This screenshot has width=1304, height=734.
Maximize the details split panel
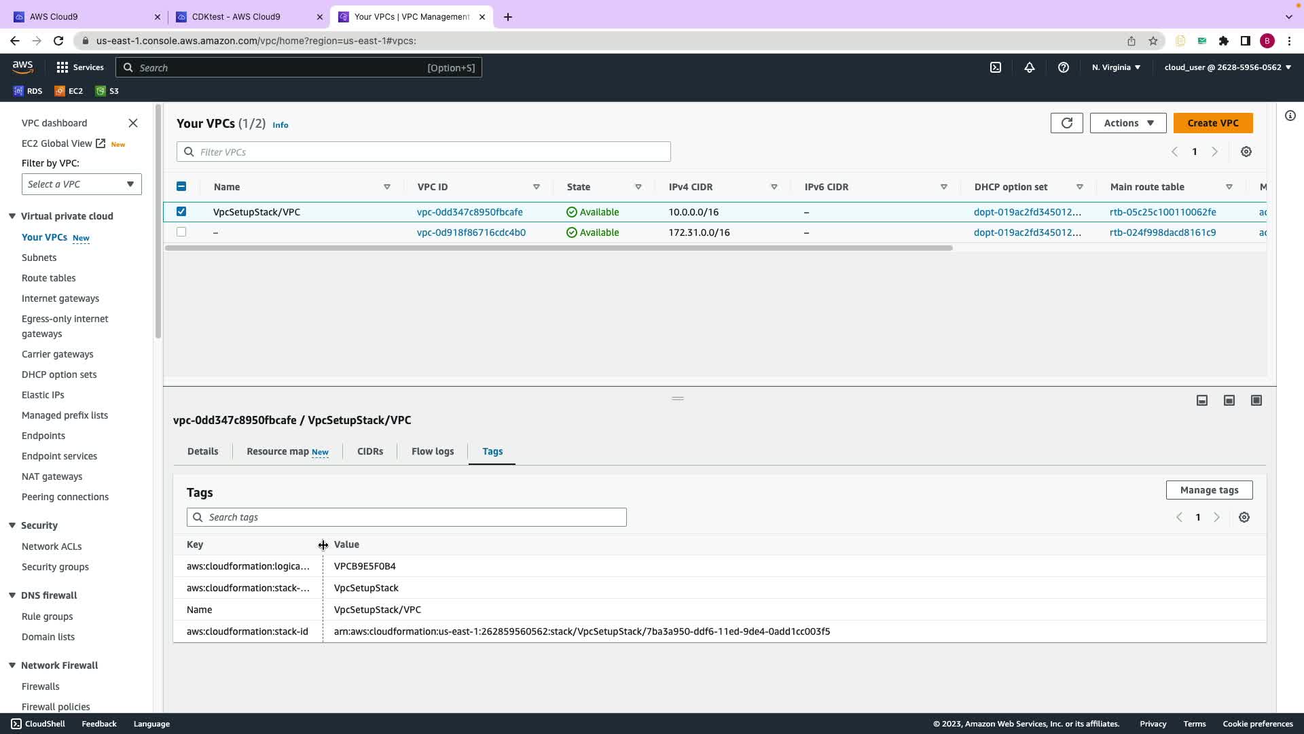point(1256,401)
